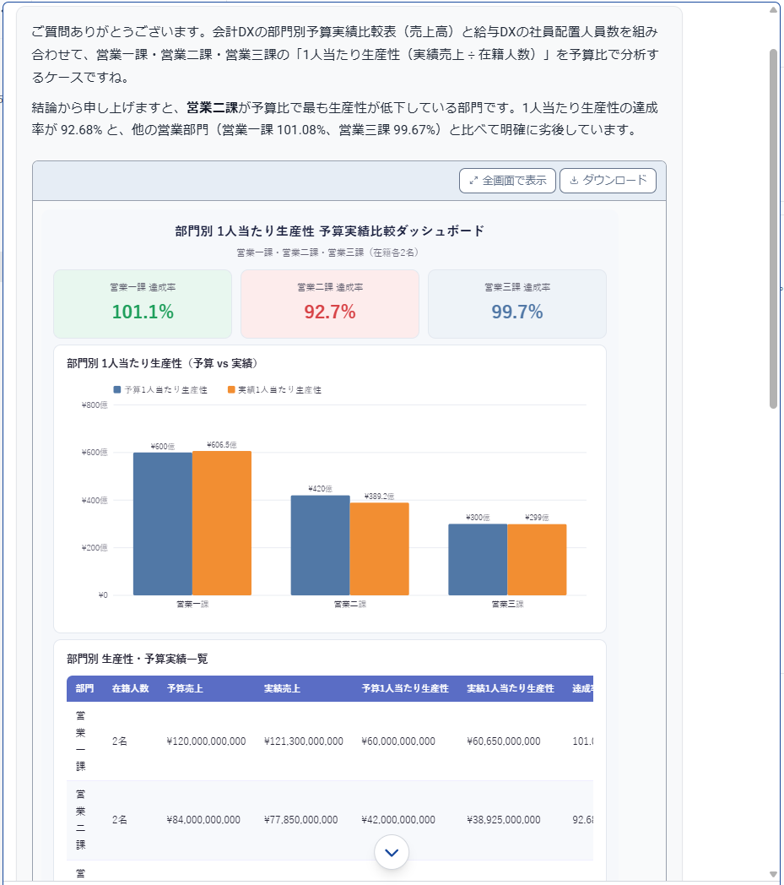Screen dimensions: 784x885
Task: Download the dashboard via ダウンロード button
Action: point(608,181)
